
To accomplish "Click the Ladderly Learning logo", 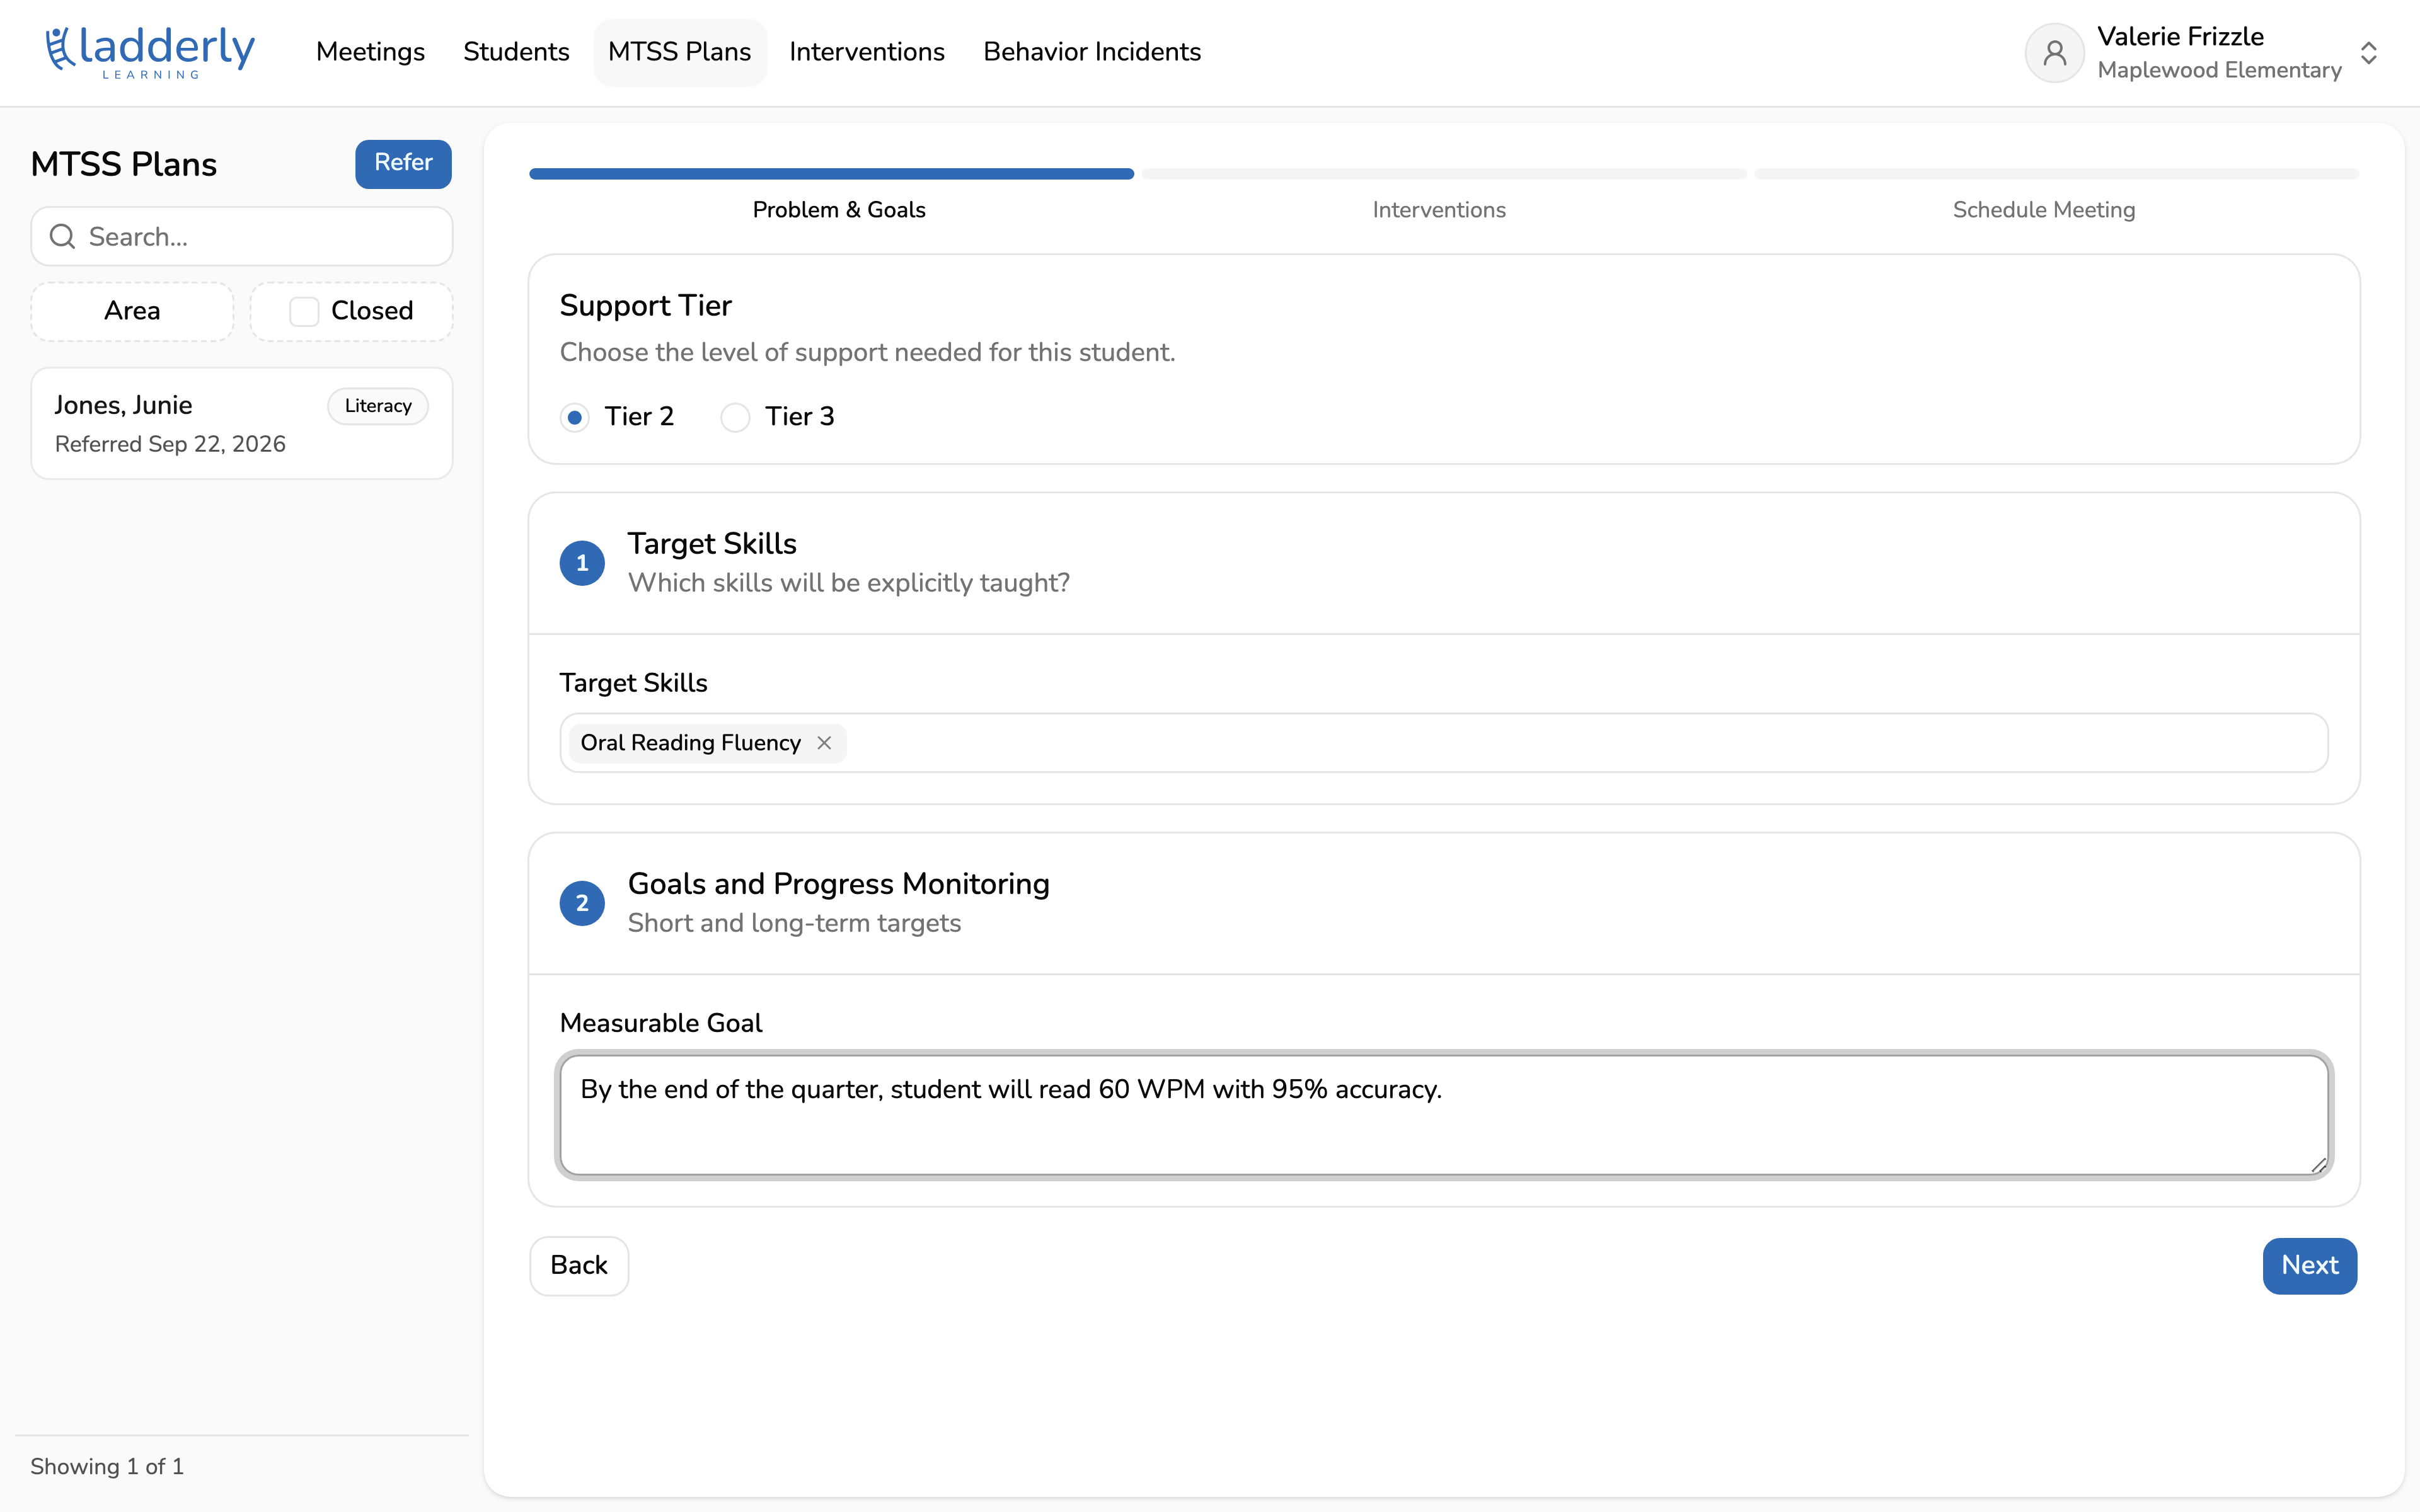I will [x=150, y=52].
